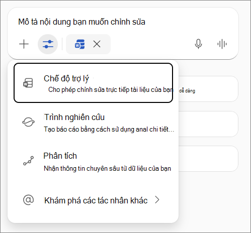The height and width of the screenshot is (233, 251).
Task: Click the Word document icon beside 'Chế độ trợ lý'
Action: point(28,83)
